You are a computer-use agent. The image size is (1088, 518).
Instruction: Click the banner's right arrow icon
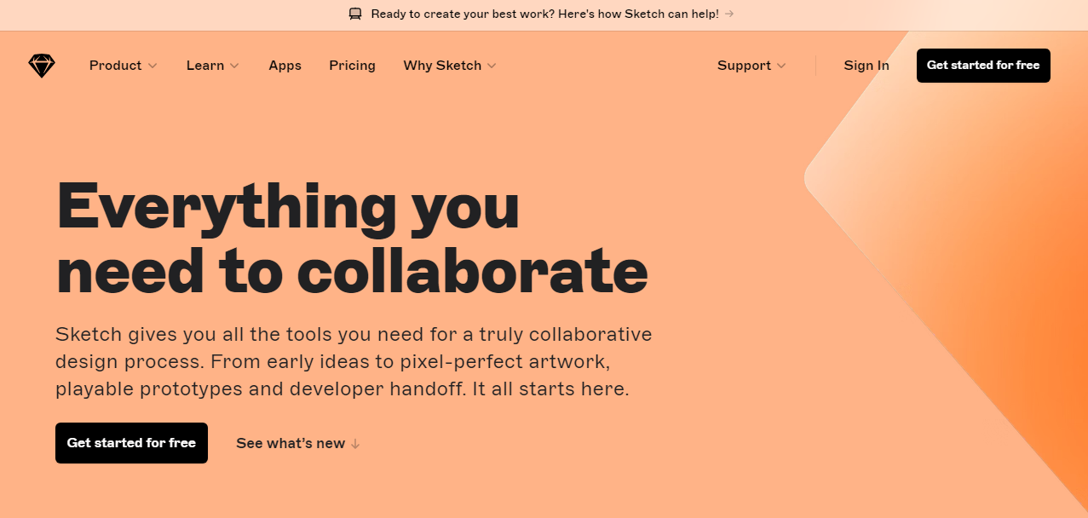(x=729, y=14)
